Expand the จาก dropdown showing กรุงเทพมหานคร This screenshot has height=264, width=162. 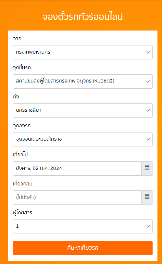(83, 52)
